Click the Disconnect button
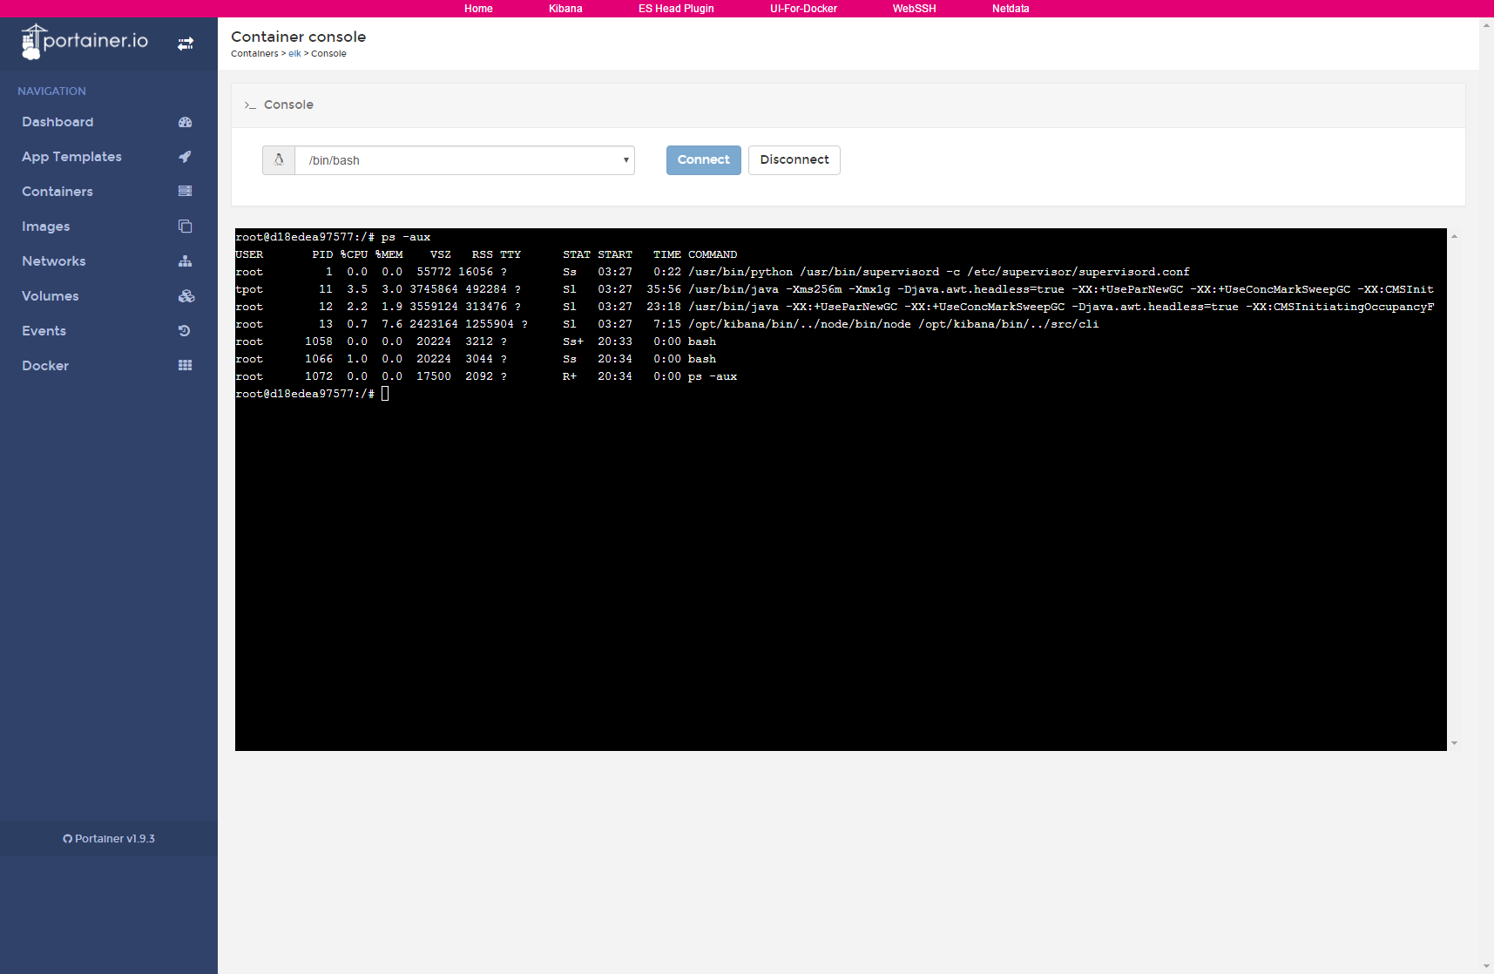Screen dimensions: 1494x974 (794, 160)
